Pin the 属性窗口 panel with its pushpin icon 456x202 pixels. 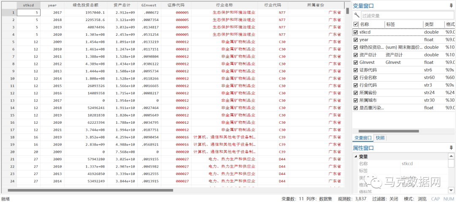(x=451, y=148)
